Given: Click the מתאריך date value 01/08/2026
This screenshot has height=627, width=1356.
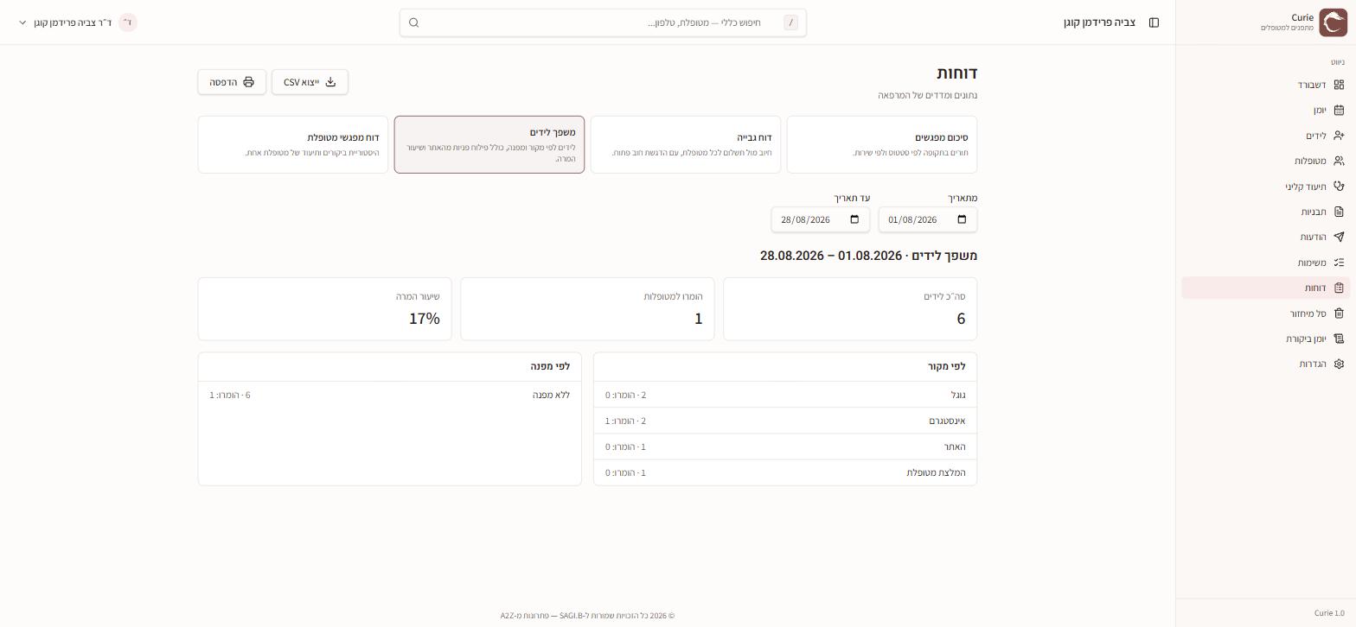Looking at the screenshot, I should (912, 219).
